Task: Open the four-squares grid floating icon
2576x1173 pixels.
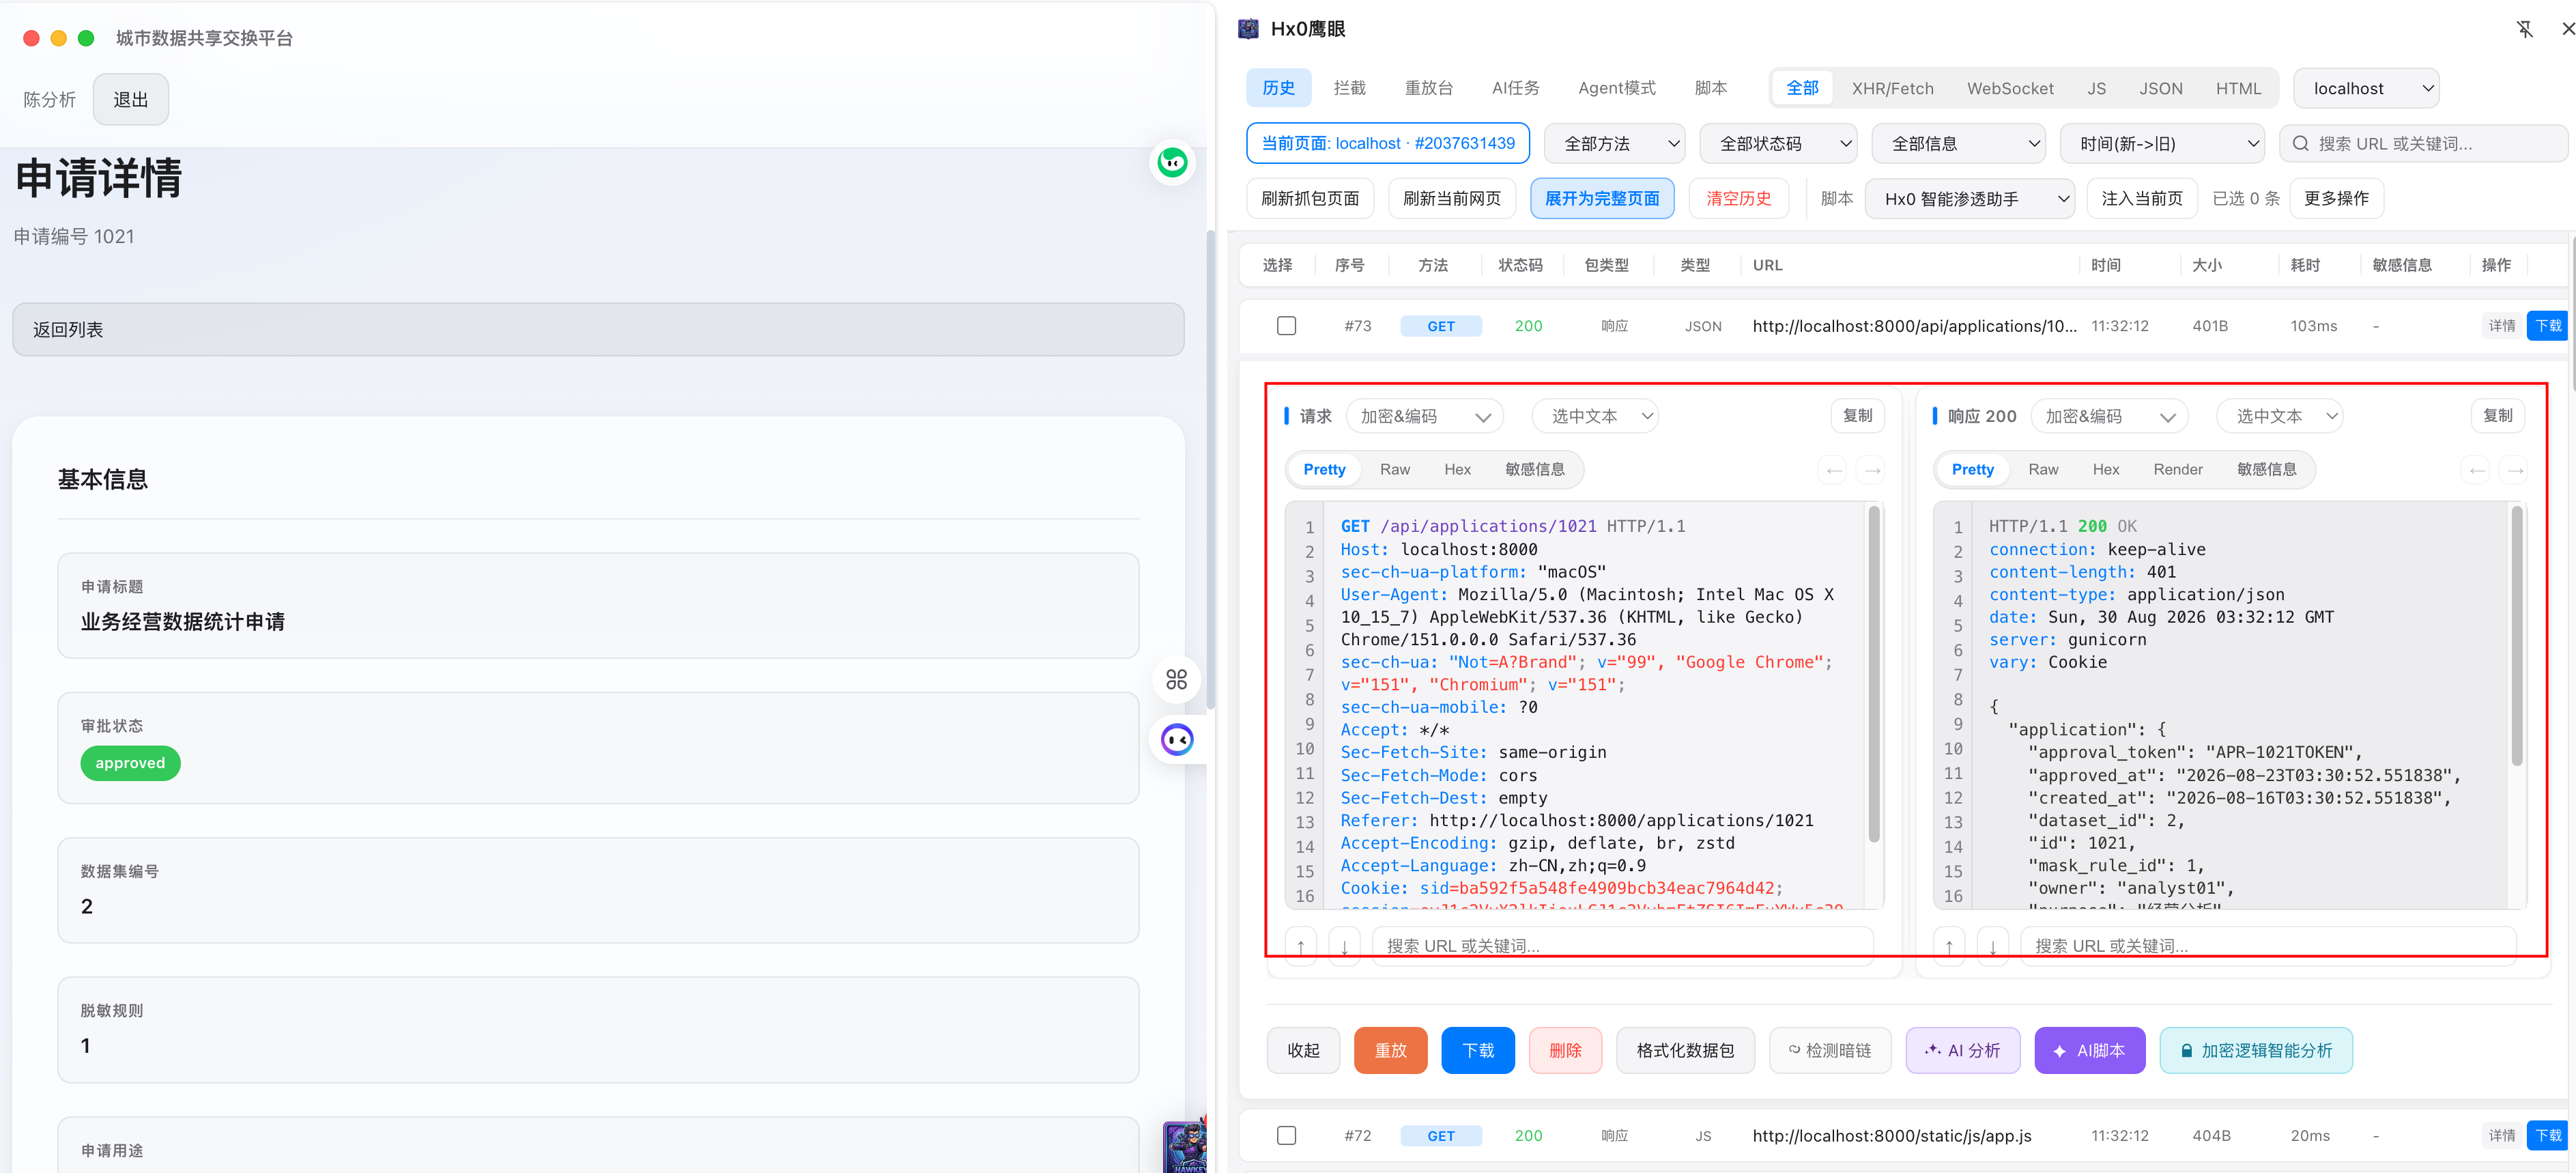Action: (1177, 680)
